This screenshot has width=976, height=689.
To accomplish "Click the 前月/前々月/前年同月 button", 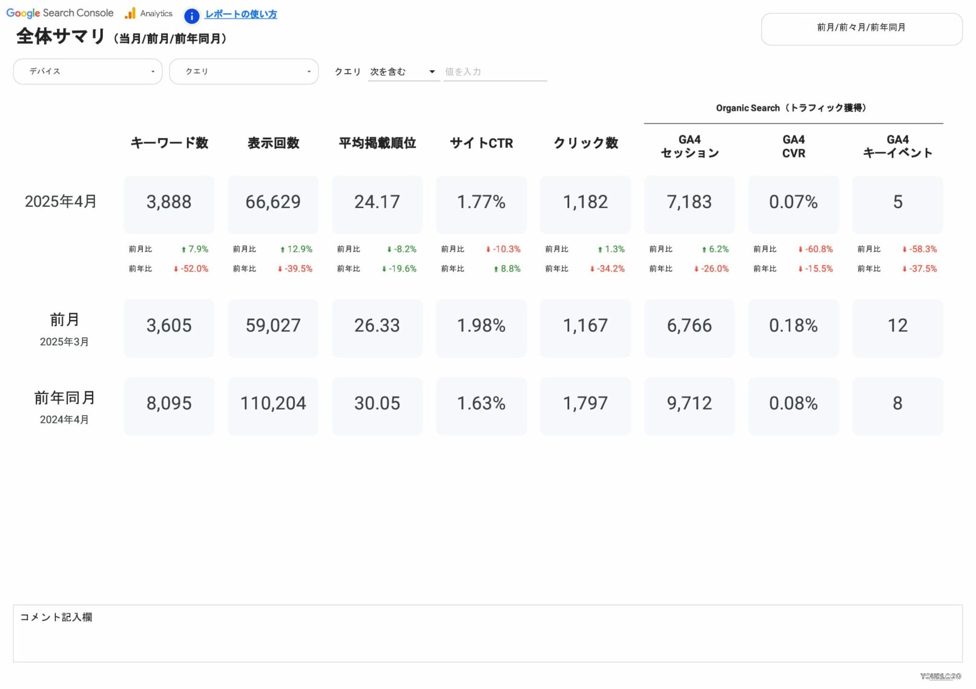I will pos(861,28).
